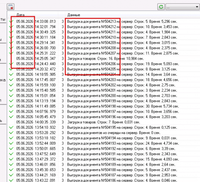Select row for document №504195
The height and width of the screenshot is (182, 200).
104,127
